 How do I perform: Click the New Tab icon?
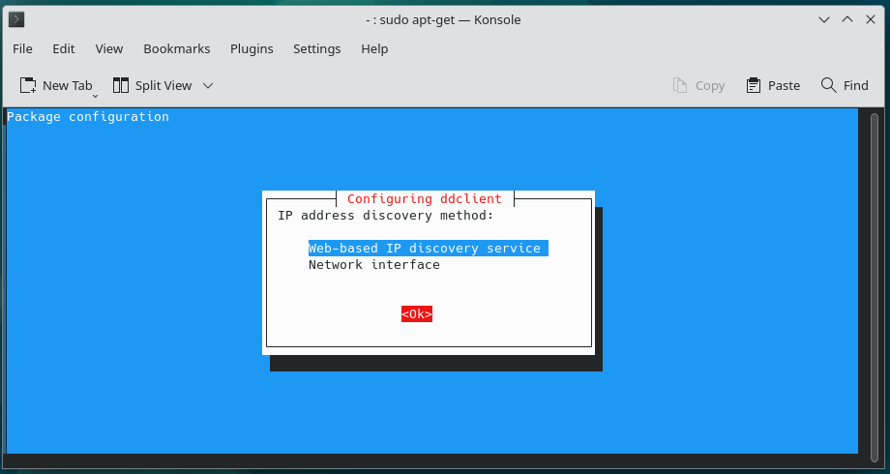tap(28, 86)
